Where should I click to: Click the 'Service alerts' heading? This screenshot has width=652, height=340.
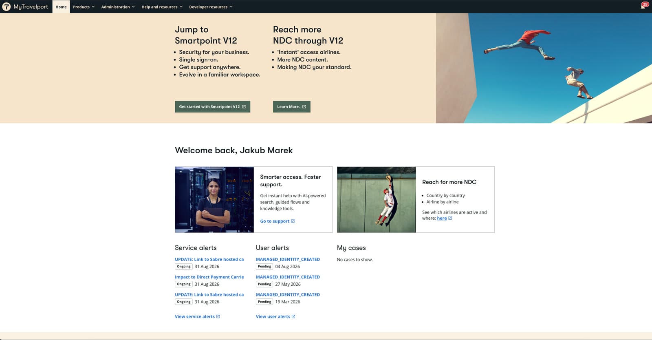coord(196,248)
